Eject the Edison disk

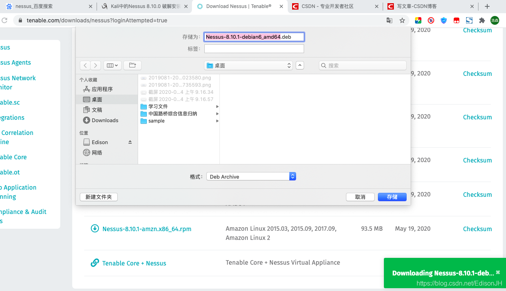130,142
